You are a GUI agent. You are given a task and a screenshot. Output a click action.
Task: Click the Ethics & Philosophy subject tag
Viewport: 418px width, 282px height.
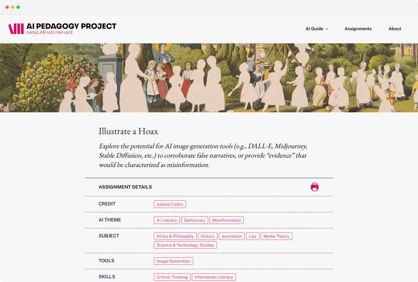click(175, 236)
